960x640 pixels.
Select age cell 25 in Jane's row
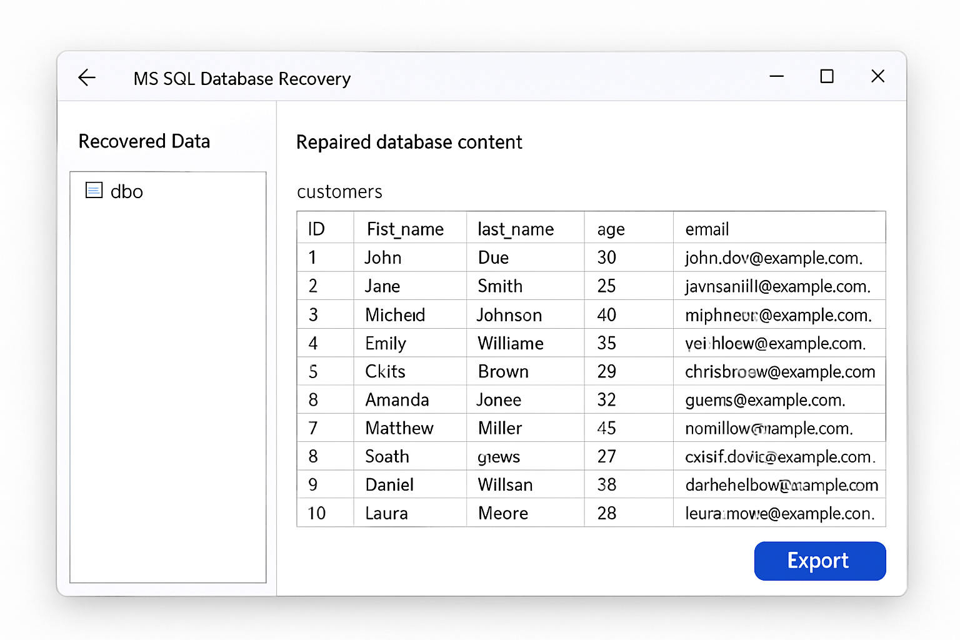coord(629,286)
